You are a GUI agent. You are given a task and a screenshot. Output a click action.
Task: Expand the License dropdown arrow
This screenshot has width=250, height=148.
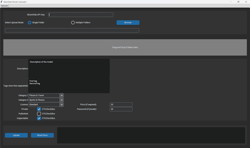[x=62, y=105]
